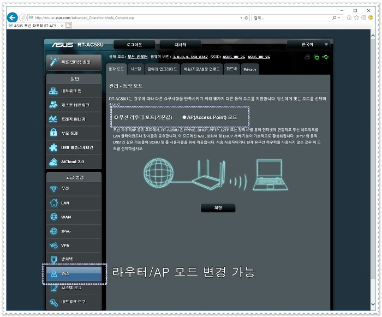Open the ASUS_00_5G SSID link
This screenshot has width=382, height=317.
(259, 57)
